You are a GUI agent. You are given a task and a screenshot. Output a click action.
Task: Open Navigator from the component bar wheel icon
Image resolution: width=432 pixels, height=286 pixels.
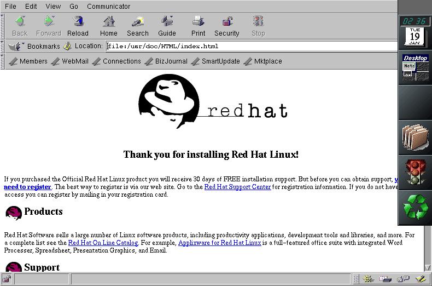coord(368,279)
